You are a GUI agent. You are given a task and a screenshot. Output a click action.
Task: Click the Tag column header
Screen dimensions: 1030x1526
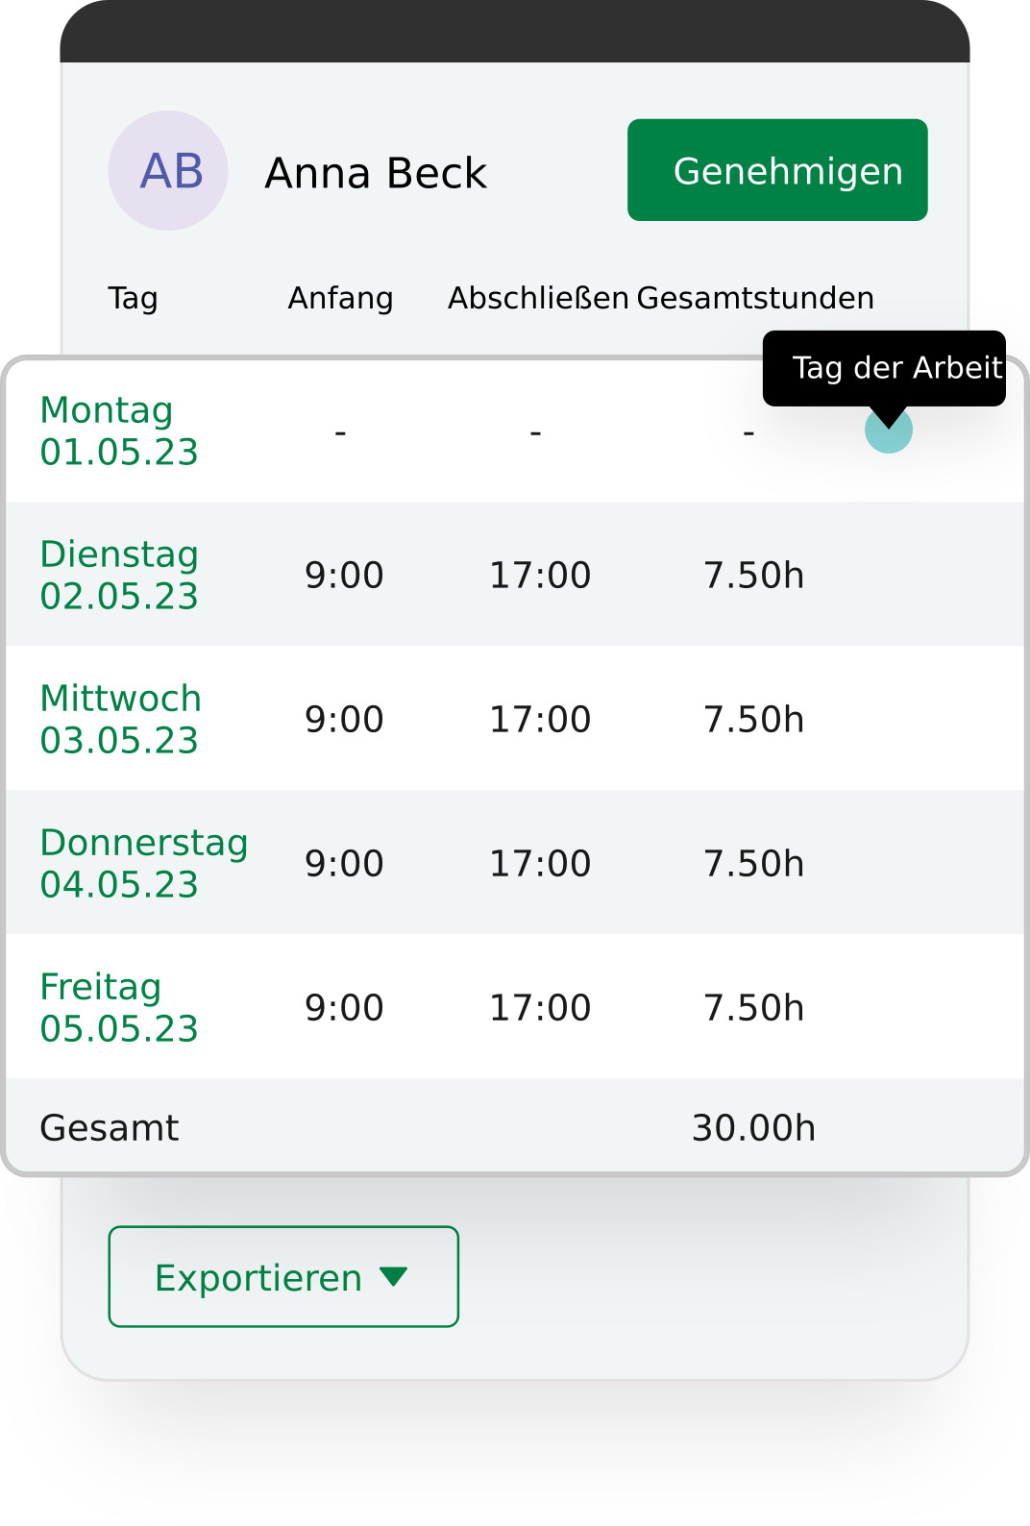point(133,298)
